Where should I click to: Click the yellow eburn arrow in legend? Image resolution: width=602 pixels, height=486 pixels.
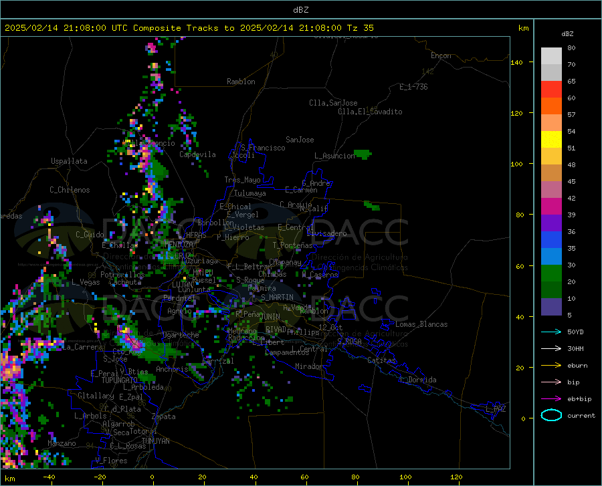(551, 366)
